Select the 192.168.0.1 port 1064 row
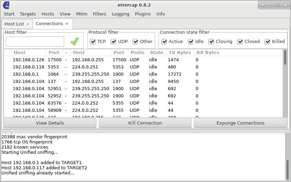The width and height of the screenshot is (291, 182). point(143,74)
